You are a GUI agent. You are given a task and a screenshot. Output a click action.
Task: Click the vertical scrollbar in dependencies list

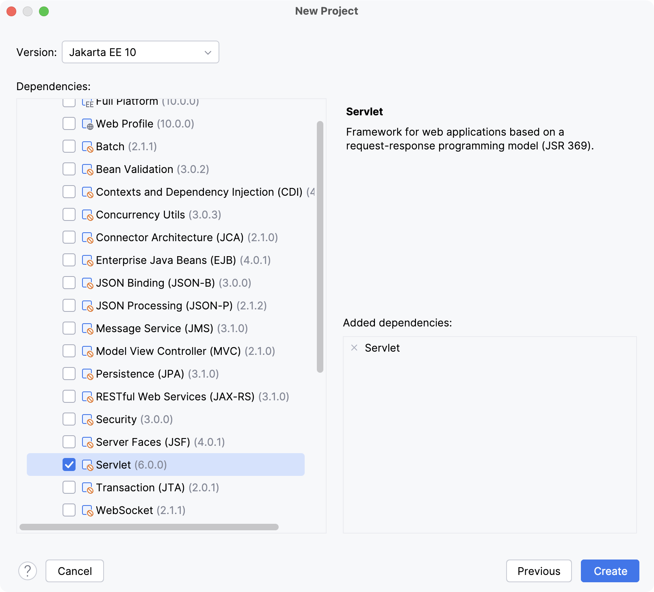(319, 244)
